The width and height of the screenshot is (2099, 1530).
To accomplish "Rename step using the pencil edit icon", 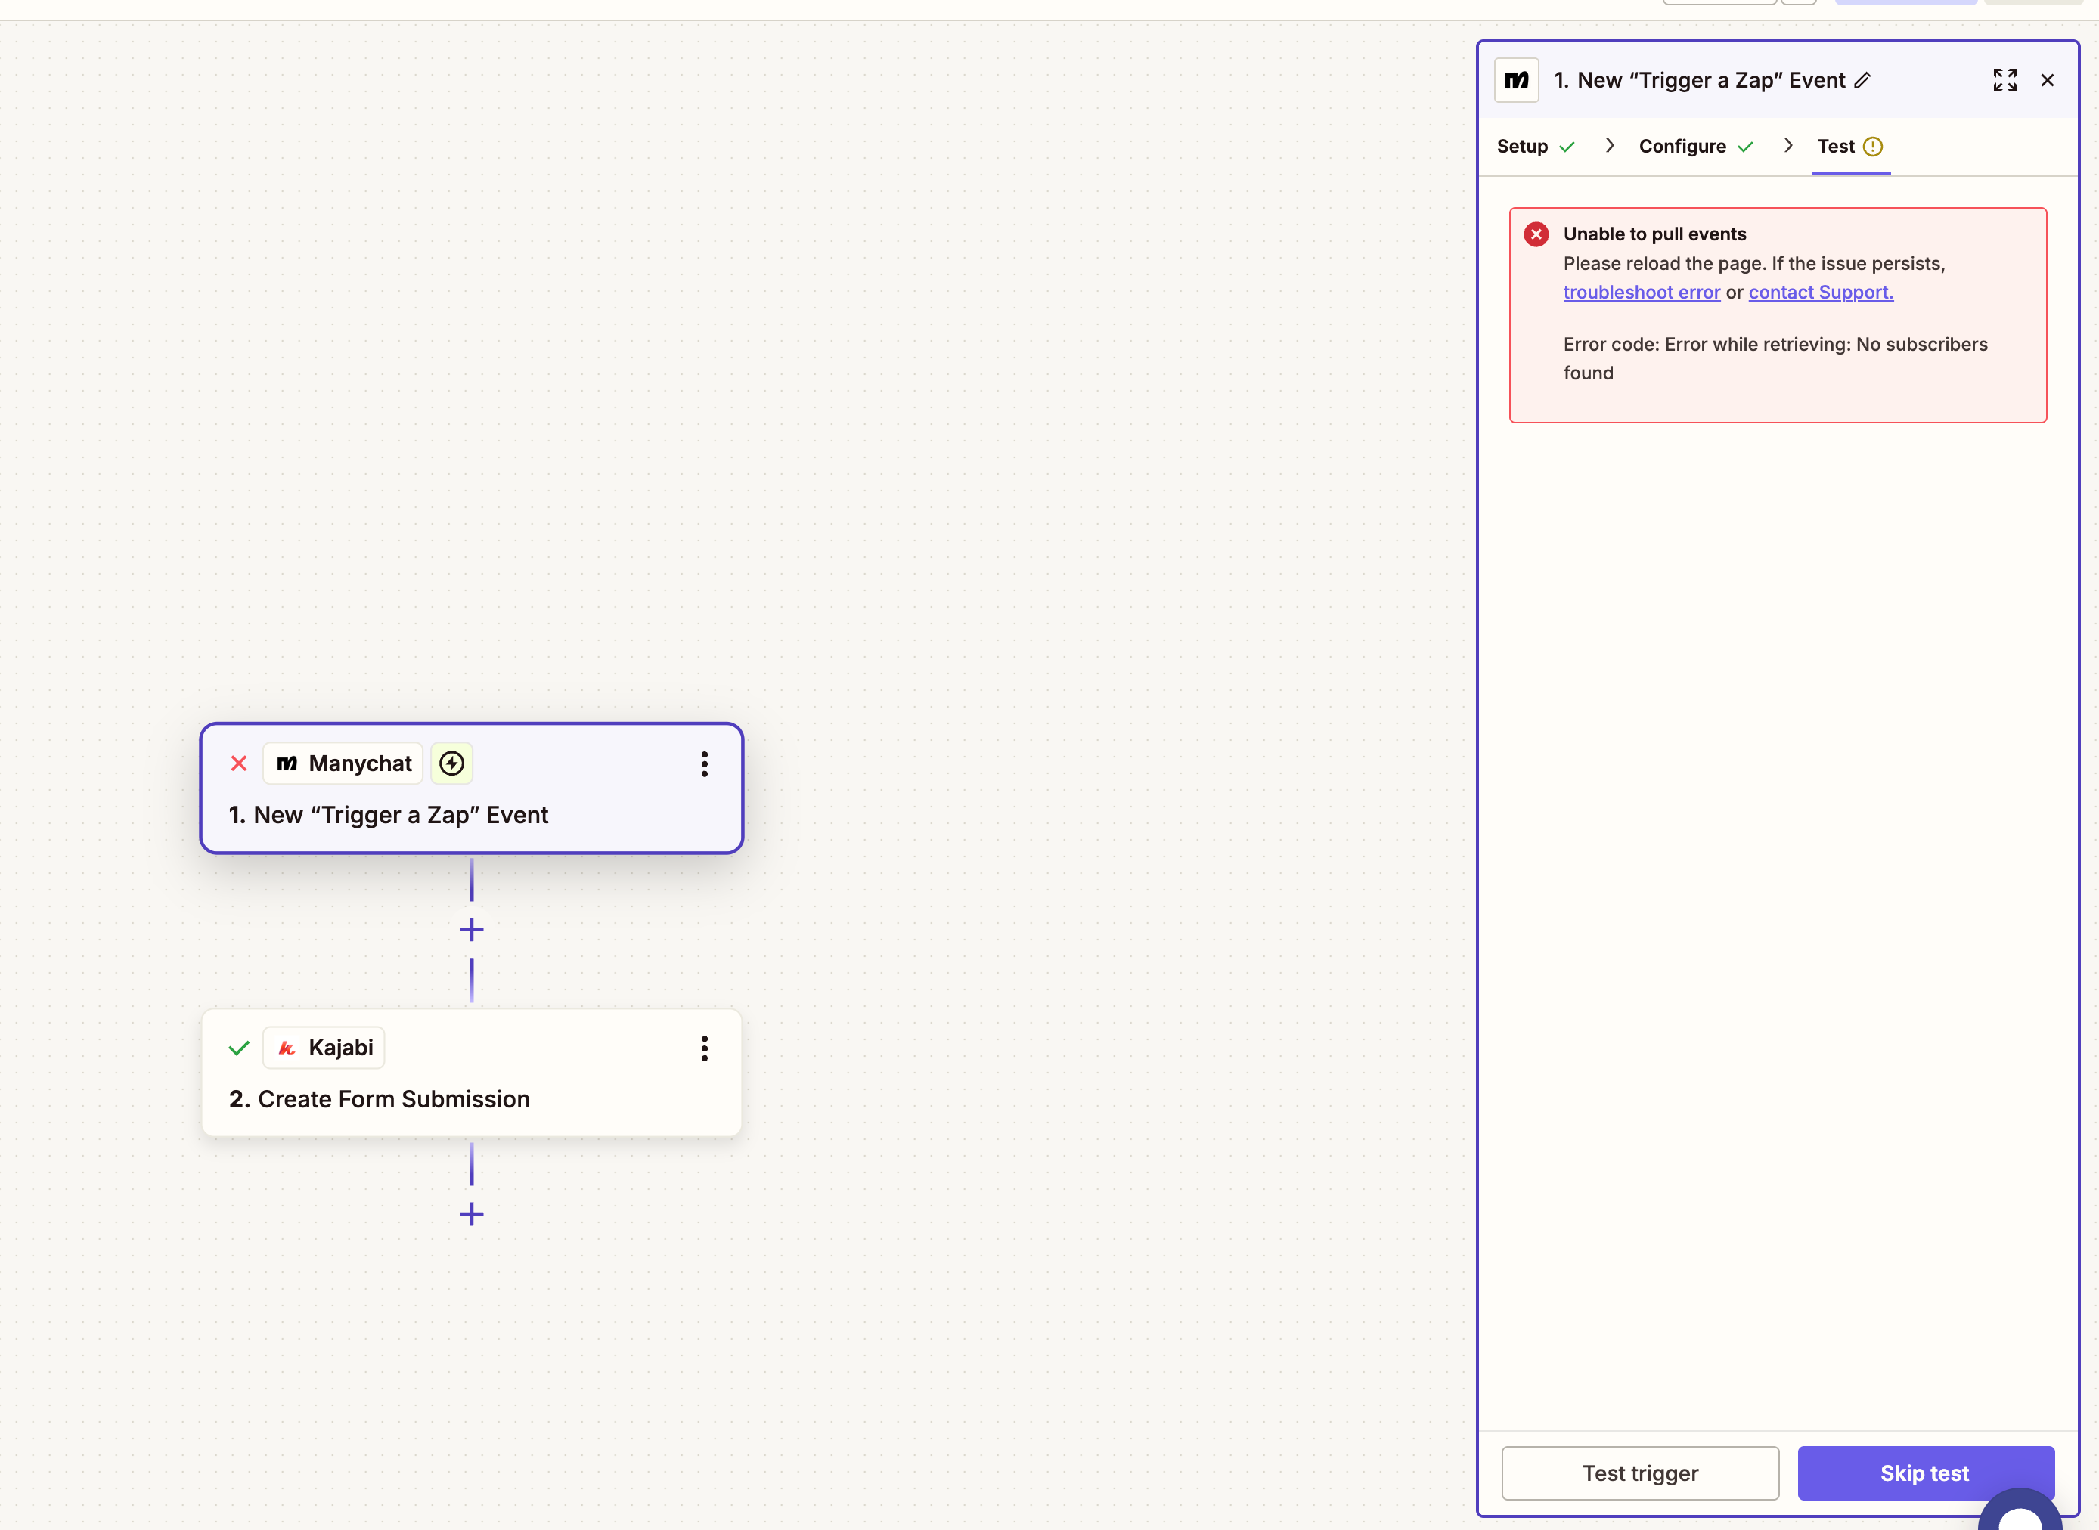I will coord(1862,81).
